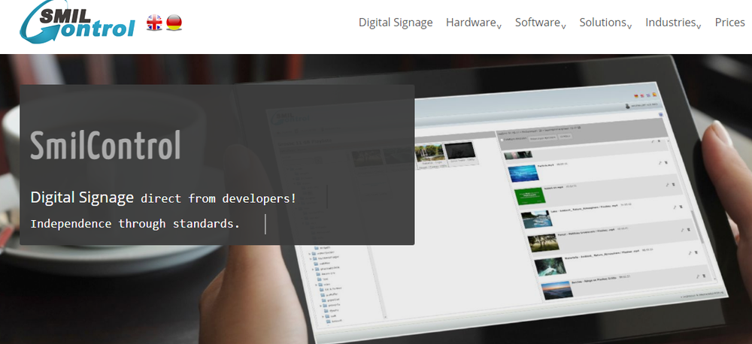Go to the Prices page
The image size is (752, 344).
tap(730, 23)
